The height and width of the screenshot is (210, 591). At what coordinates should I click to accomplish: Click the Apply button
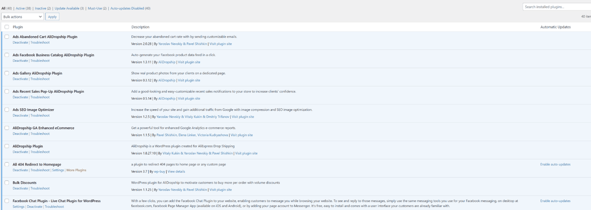[52, 16]
